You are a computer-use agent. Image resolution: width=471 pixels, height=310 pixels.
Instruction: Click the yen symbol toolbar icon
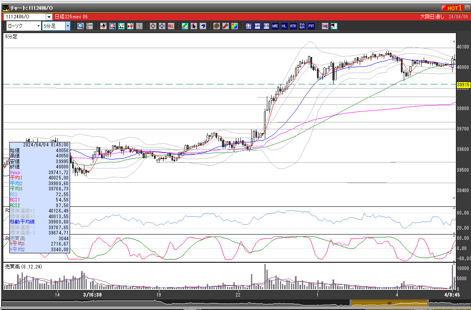pos(130,26)
